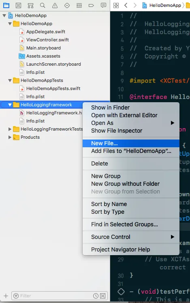190x303 pixels.
Task: Click the related items grid icon
Action: pyautogui.click(x=116, y=5)
